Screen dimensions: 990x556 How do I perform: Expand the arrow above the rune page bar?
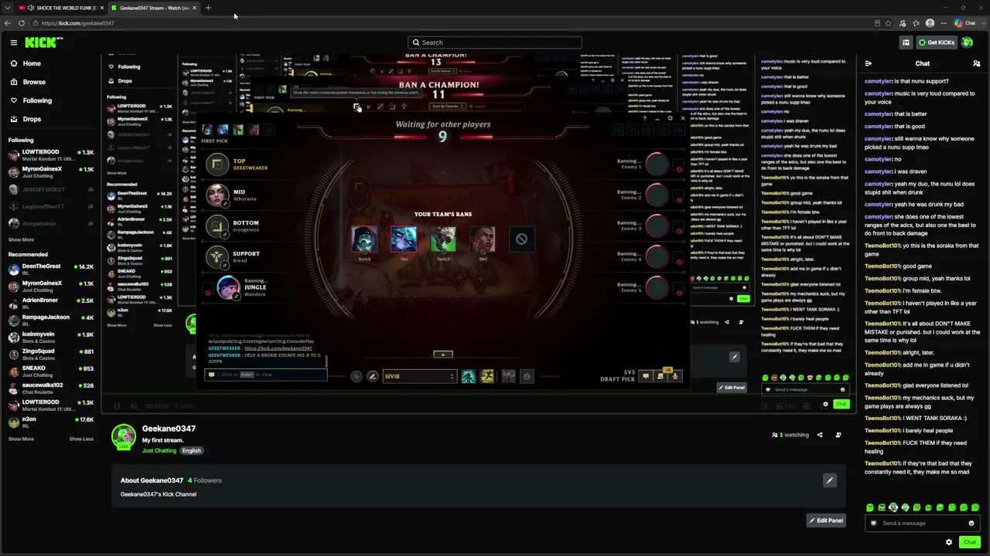pos(443,354)
